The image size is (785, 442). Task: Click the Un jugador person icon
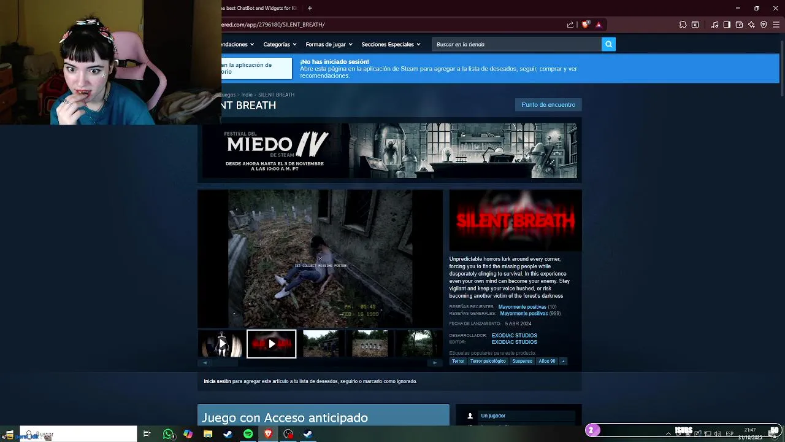(470, 416)
